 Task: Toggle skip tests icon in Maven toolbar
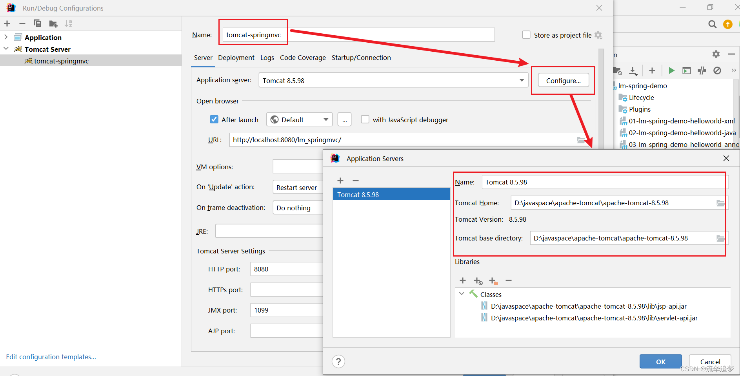point(717,70)
